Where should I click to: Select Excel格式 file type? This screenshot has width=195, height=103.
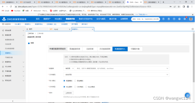[x=86, y=87]
